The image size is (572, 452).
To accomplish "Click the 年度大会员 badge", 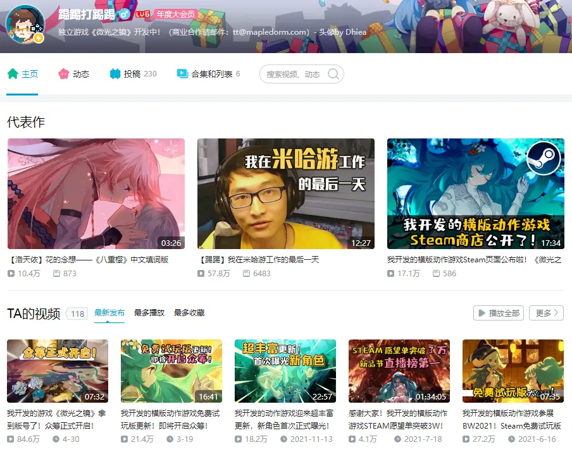I will tap(176, 14).
